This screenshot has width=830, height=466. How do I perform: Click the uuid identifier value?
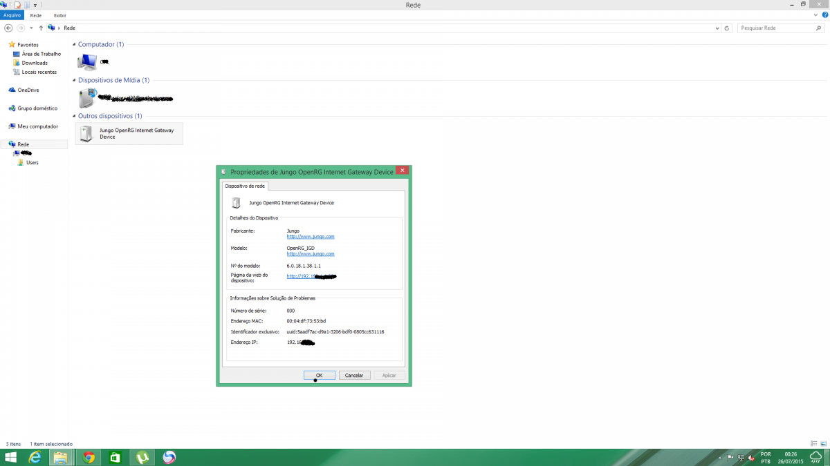pos(335,332)
